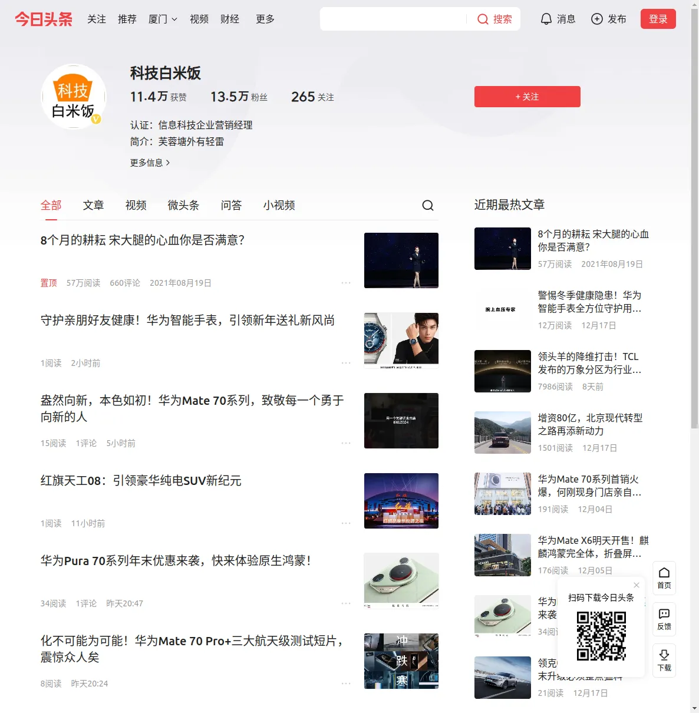Open article 守护亲朋好友健康 华为智能手表
The image size is (699, 713).
187,320
